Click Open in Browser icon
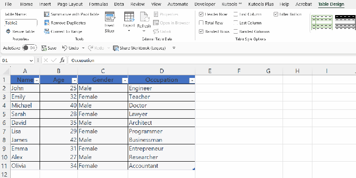This screenshot has height=178, width=356. (x=156, y=23)
